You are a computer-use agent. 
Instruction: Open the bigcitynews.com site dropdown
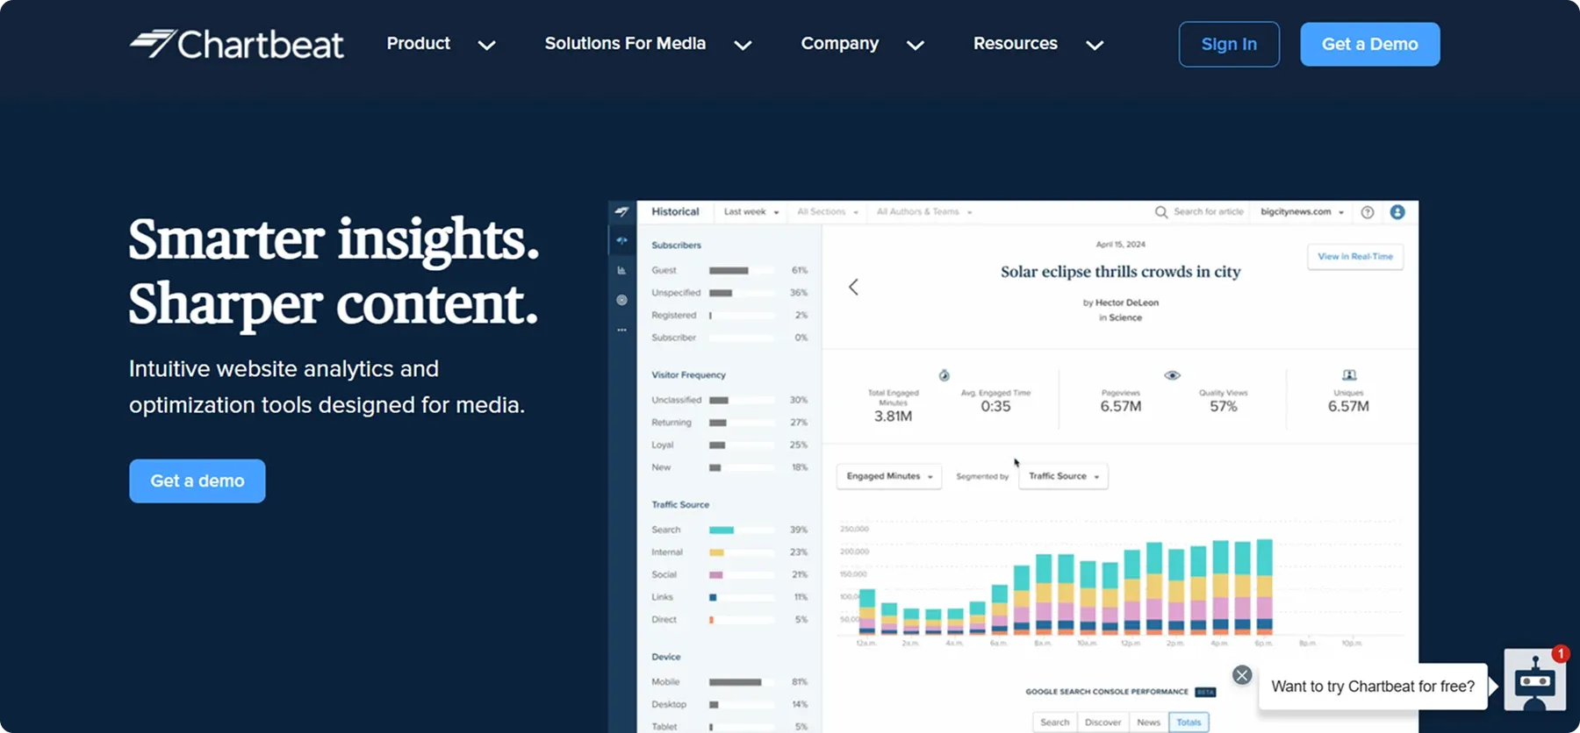tap(1303, 212)
